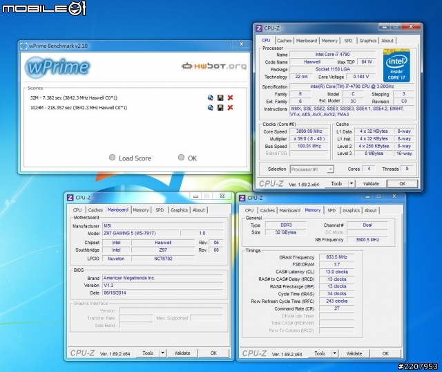Delete the 32M score with red X

click(230, 98)
